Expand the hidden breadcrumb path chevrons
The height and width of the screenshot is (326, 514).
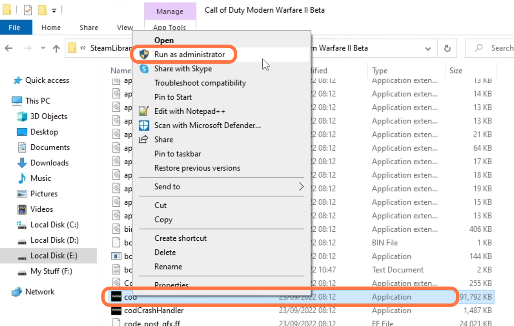tap(83, 48)
